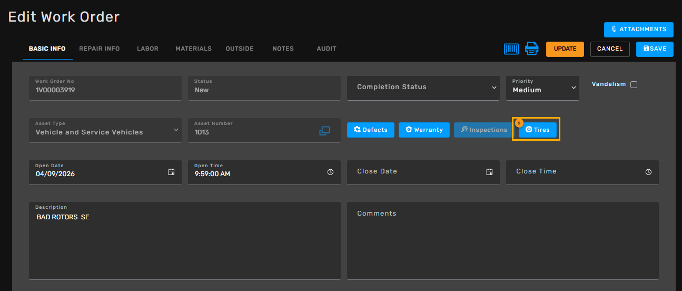Image resolution: width=682 pixels, height=291 pixels.
Task: Click the Save button
Action: pos(655,49)
